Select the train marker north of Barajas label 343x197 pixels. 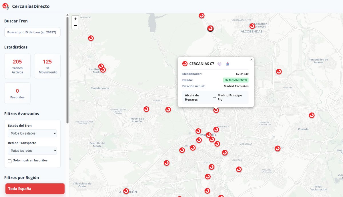[279, 72]
